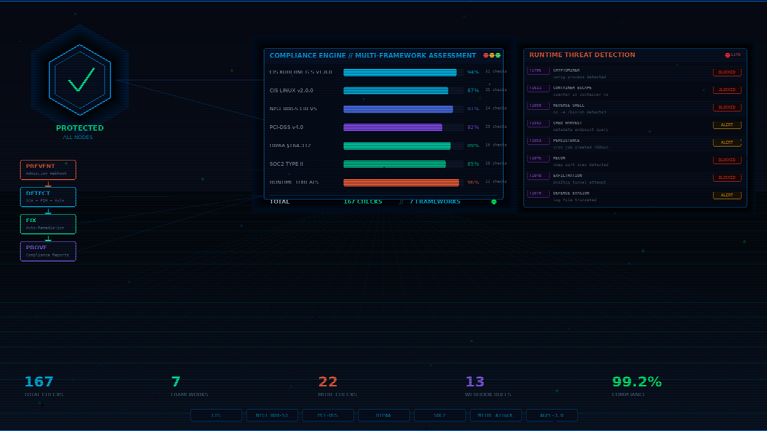Switch to the PCI-DSS framework tab
The width and height of the screenshot is (767, 431).
coord(328,415)
